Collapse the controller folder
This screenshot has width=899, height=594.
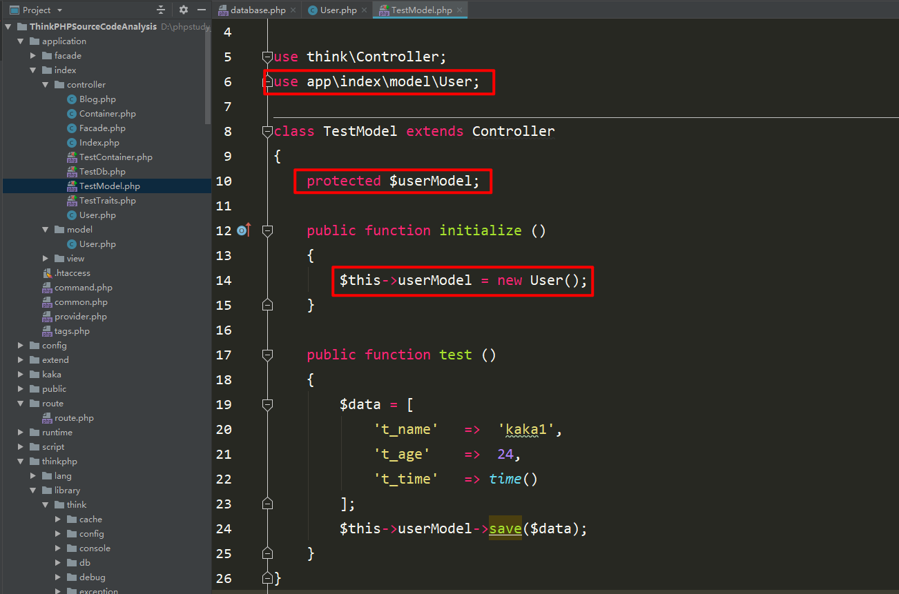[46, 85]
